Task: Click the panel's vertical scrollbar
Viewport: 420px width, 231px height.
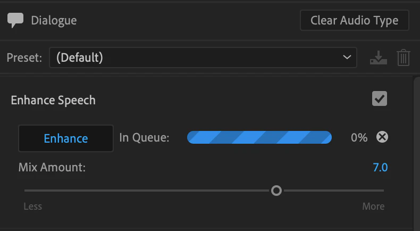Action: click(417, 153)
